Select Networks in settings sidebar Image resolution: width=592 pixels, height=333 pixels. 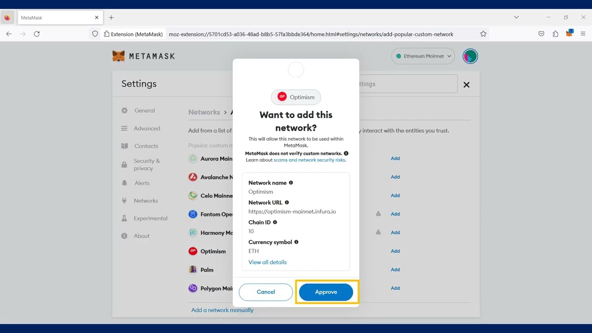[x=146, y=201]
